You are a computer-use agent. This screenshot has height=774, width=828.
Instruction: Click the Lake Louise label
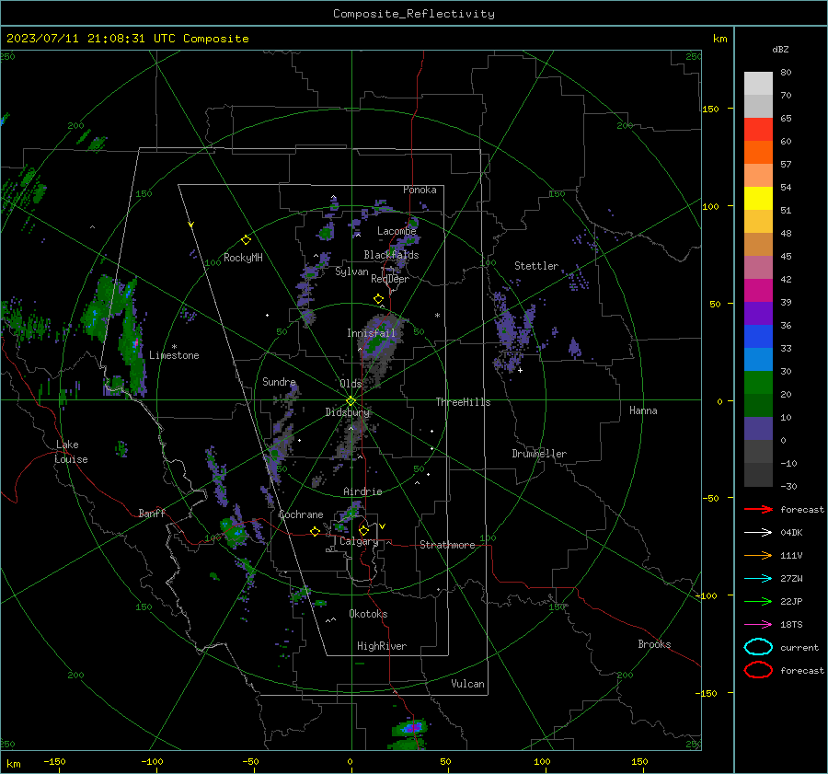tap(71, 452)
